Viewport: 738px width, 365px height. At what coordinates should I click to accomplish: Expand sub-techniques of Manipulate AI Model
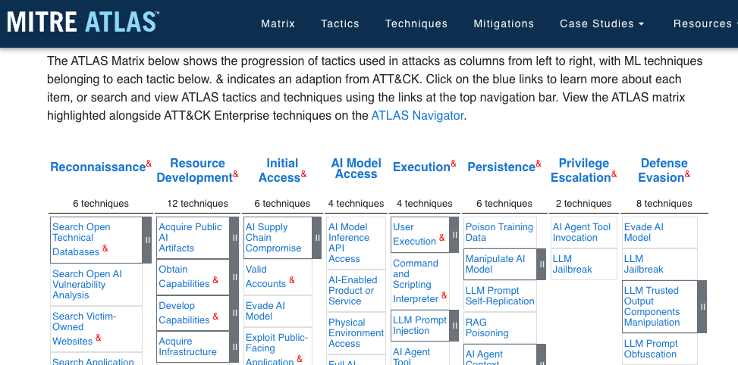pos(542,264)
